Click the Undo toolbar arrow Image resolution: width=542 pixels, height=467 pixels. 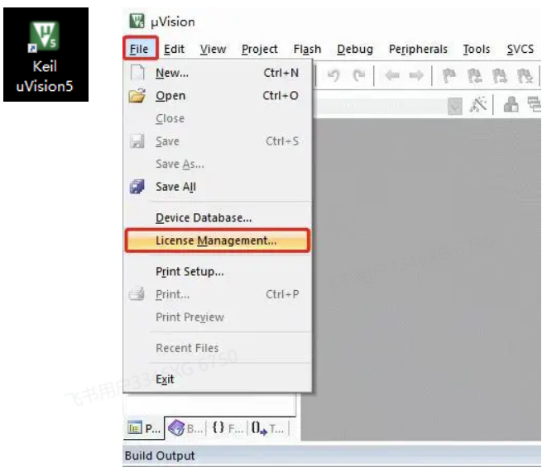point(333,75)
